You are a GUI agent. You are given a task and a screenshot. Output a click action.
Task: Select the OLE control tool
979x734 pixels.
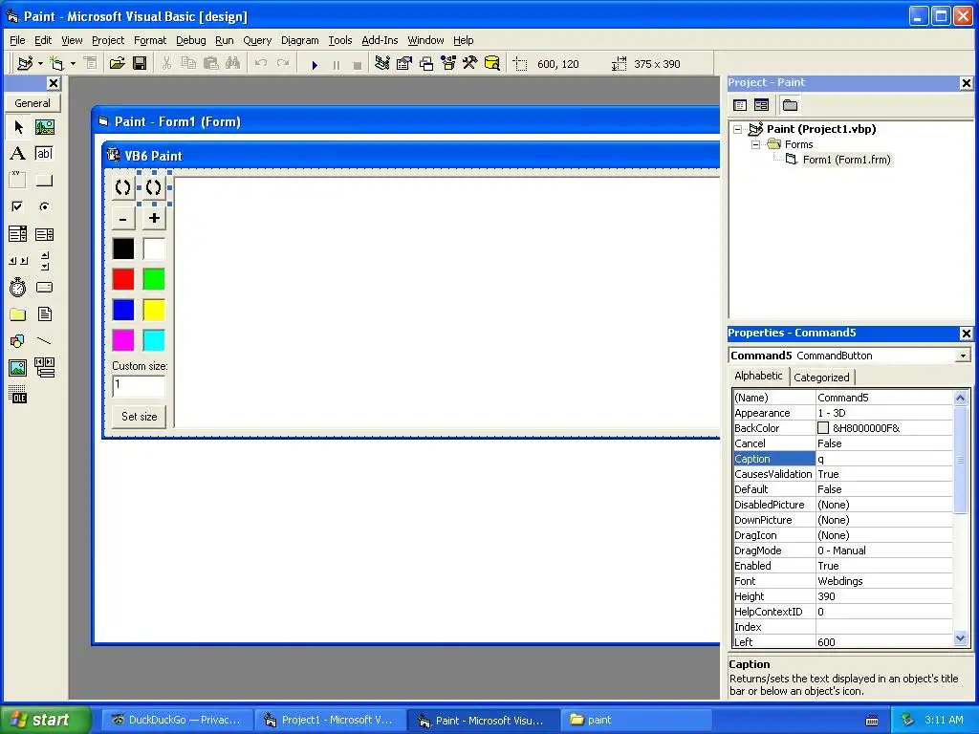pyautogui.click(x=18, y=395)
